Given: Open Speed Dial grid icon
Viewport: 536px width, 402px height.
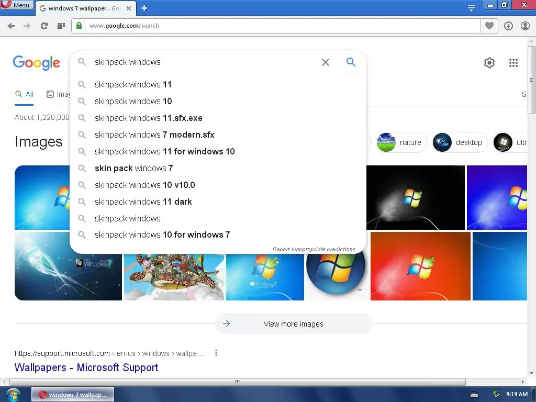Looking at the screenshot, I should [61, 26].
